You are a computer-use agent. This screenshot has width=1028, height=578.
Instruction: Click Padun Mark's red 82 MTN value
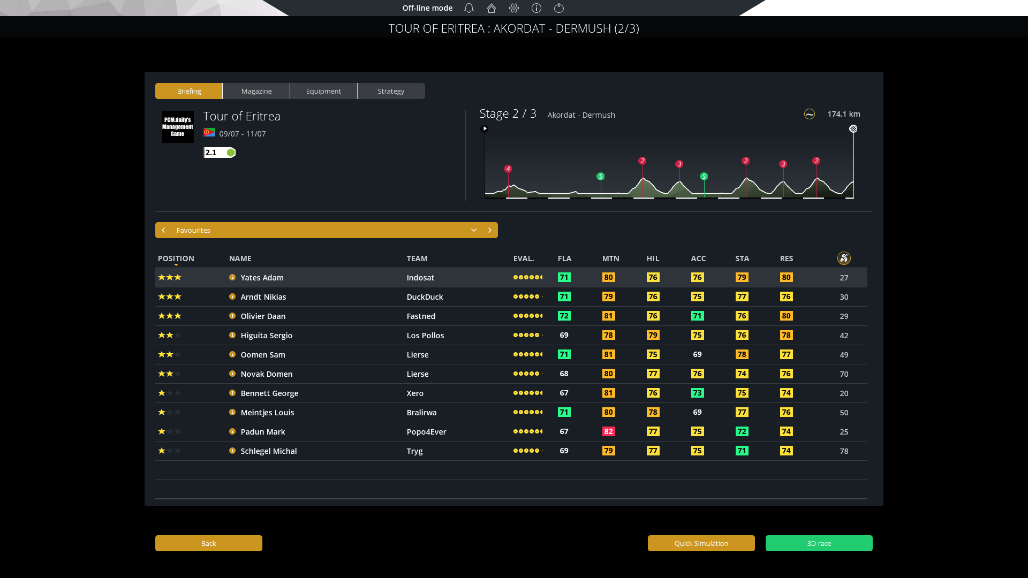point(608,431)
